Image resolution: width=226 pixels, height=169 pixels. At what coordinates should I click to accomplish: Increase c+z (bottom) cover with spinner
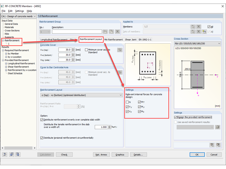(73, 54)
